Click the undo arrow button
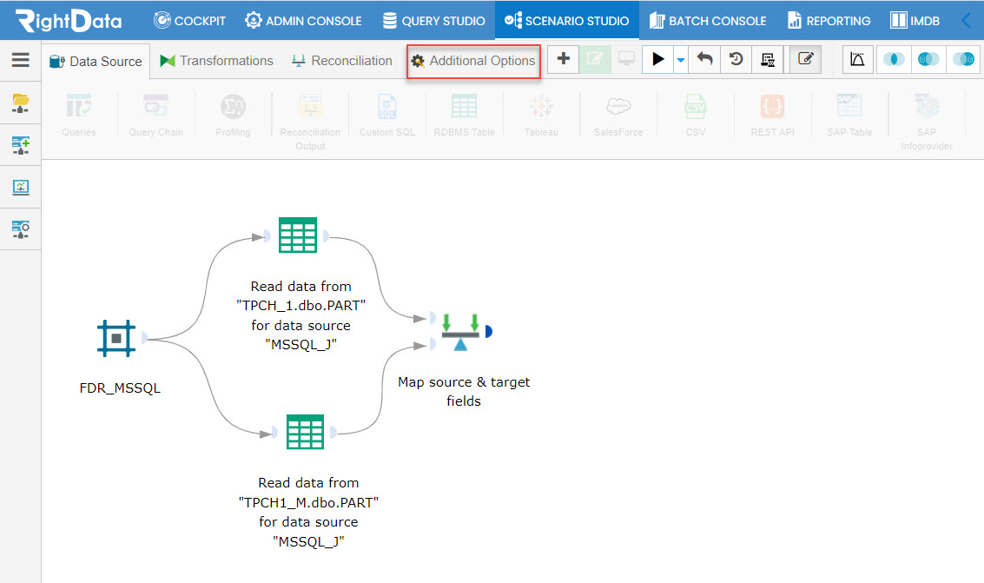 [704, 59]
